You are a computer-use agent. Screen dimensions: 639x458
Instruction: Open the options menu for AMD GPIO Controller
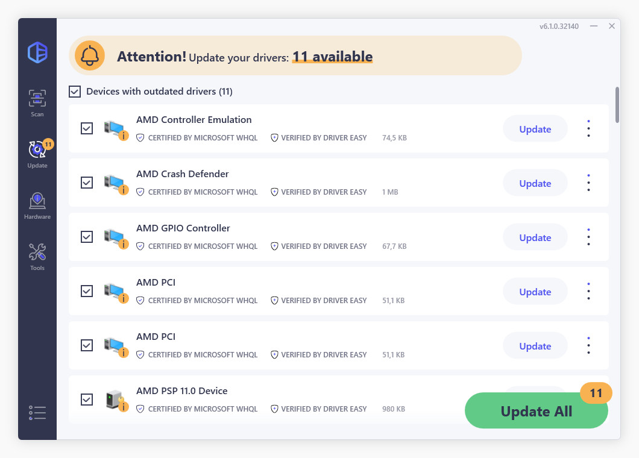[x=588, y=237]
